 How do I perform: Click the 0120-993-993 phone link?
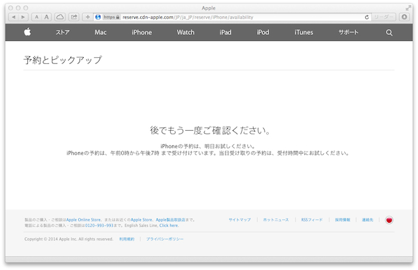[x=99, y=225]
